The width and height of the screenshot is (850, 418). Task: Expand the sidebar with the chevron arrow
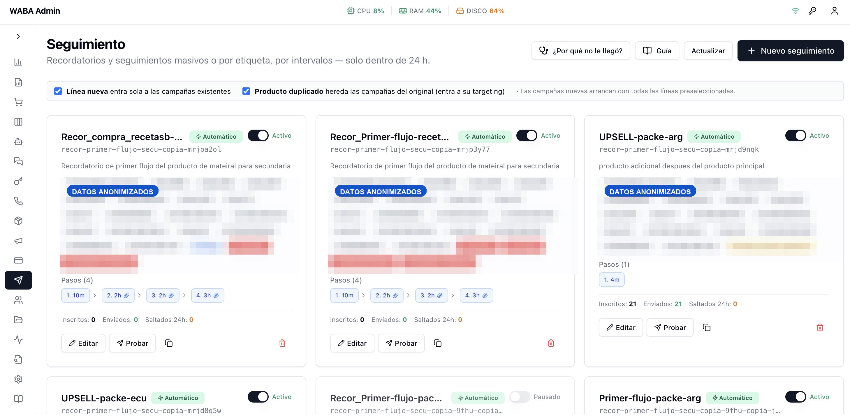(18, 36)
